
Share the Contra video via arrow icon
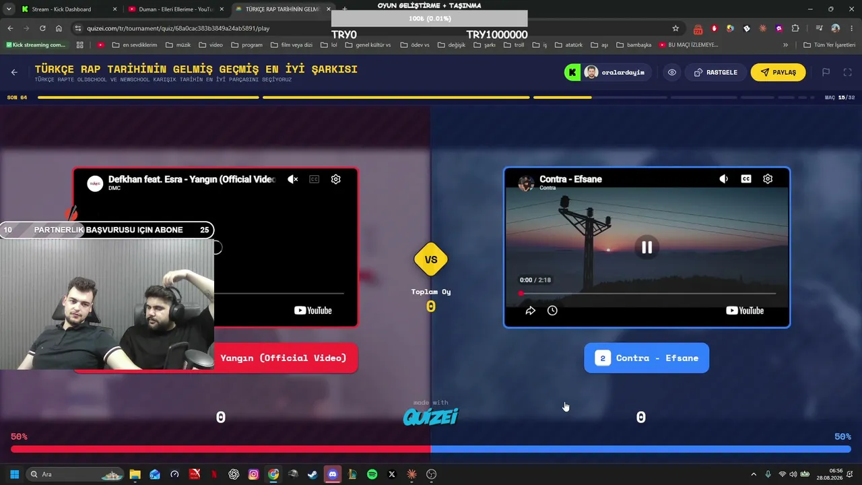click(531, 311)
